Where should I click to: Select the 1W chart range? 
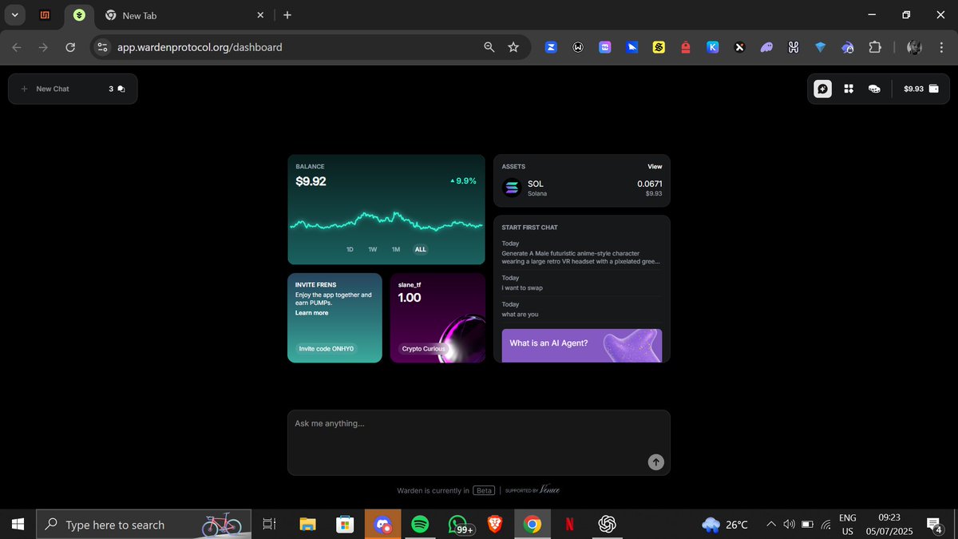(x=373, y=249)
